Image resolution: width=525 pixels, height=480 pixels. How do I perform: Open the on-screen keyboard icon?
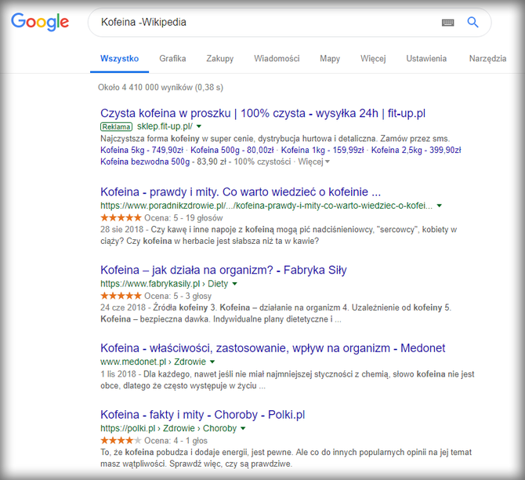coord(447,23)
